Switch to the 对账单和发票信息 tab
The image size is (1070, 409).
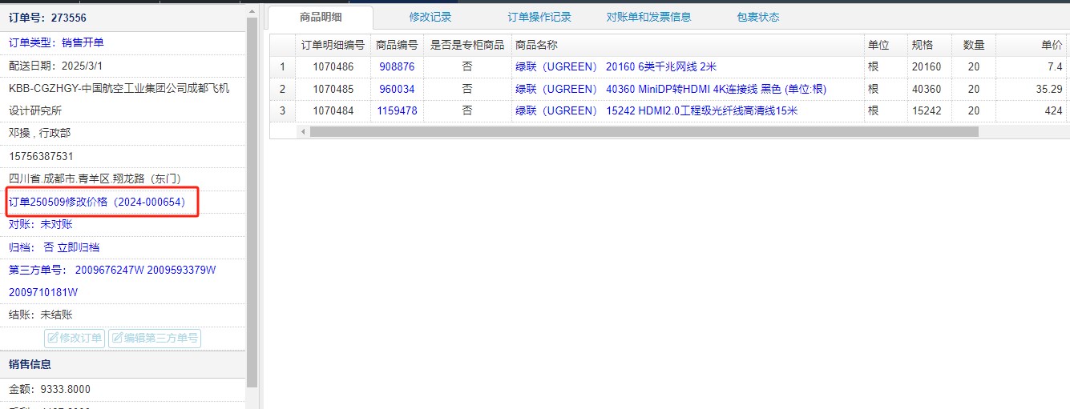click(x=648, y=17)
